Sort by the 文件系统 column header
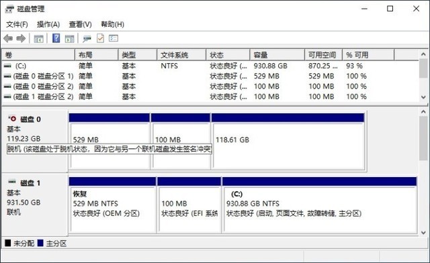 pyautogui.click(x=181, y=55)
